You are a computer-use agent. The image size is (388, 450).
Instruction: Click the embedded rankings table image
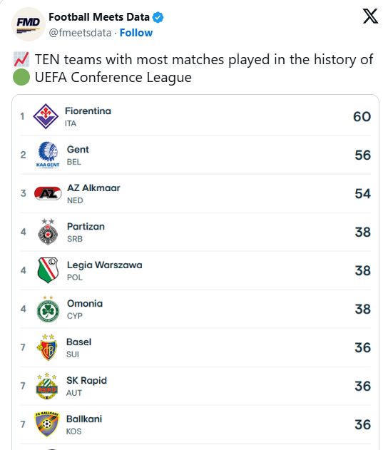click(195, 272)
